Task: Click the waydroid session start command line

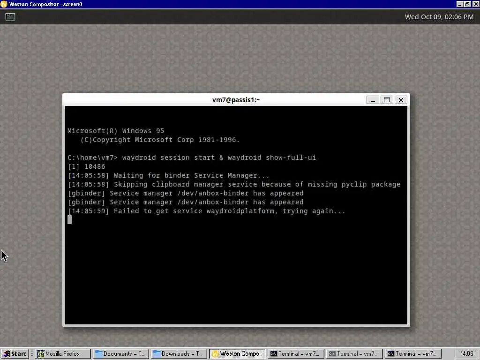Action: click(x=192, y=157)
